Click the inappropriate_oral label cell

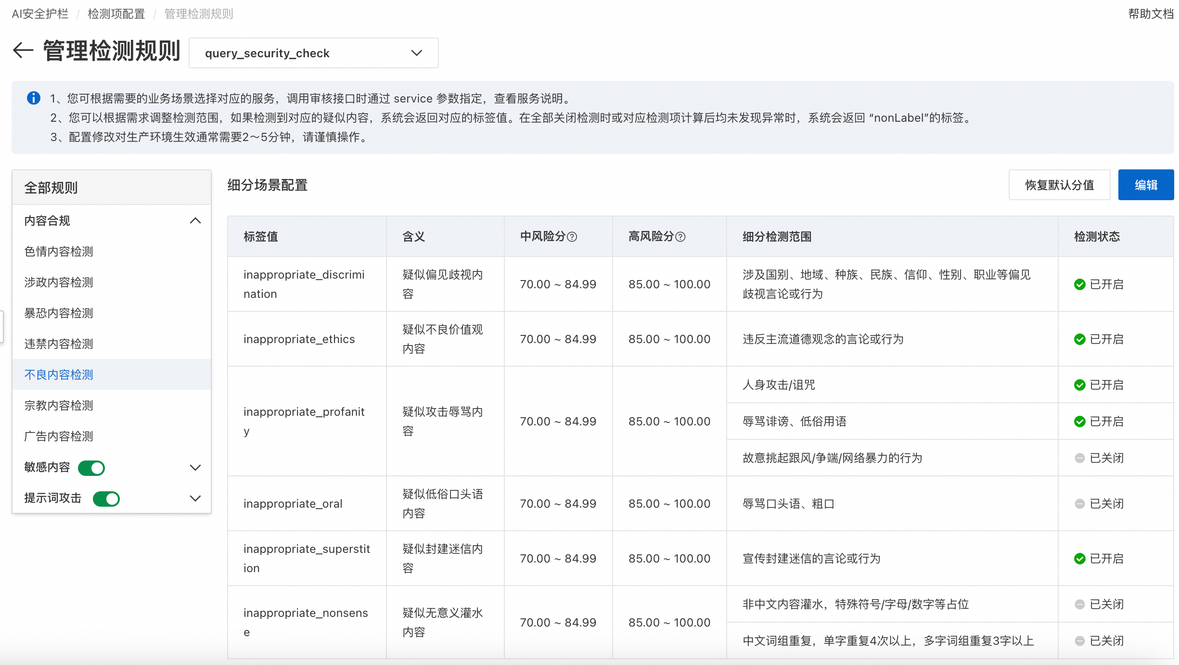point(307,504)
